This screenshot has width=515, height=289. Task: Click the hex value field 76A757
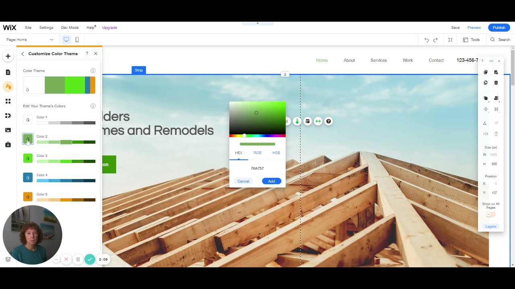pyautogui.click(x=257, y=169)
